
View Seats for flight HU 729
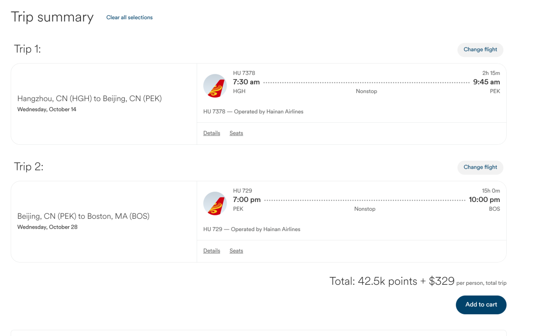(x=236, y=251)
